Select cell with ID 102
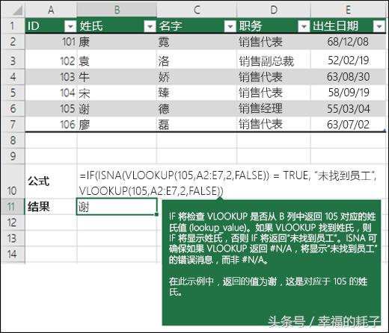The height and width of the screenshot is (333, 389). pos(51,60)
